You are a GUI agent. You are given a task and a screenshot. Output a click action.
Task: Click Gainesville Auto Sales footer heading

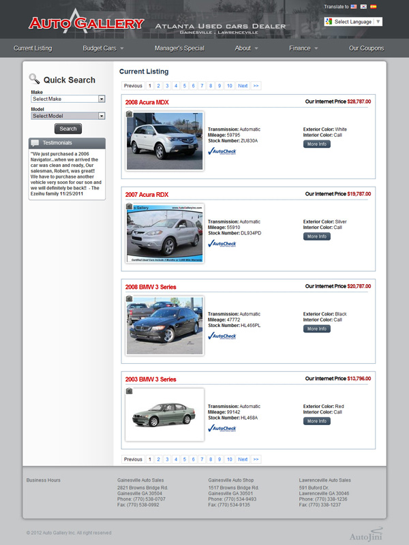[140, 480]
